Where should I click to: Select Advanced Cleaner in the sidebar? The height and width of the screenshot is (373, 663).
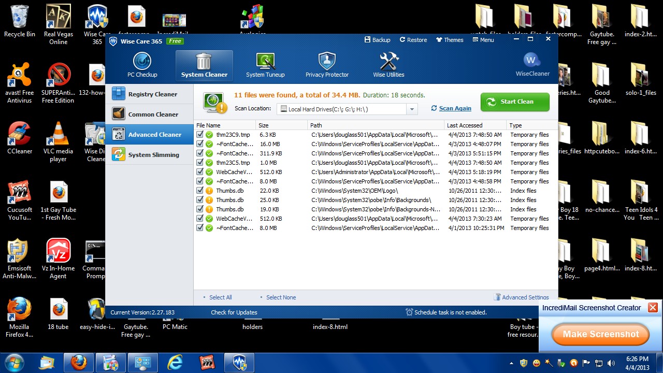click(x=150, y=135)
